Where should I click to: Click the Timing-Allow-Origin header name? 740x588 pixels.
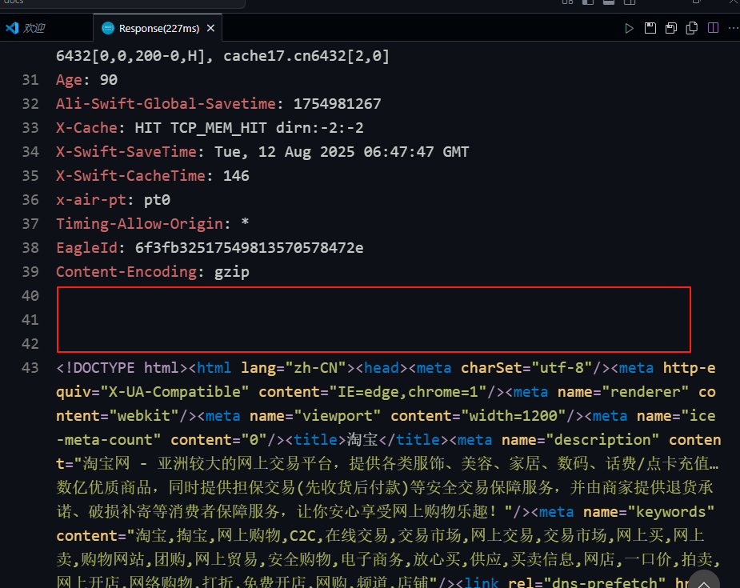139,224
